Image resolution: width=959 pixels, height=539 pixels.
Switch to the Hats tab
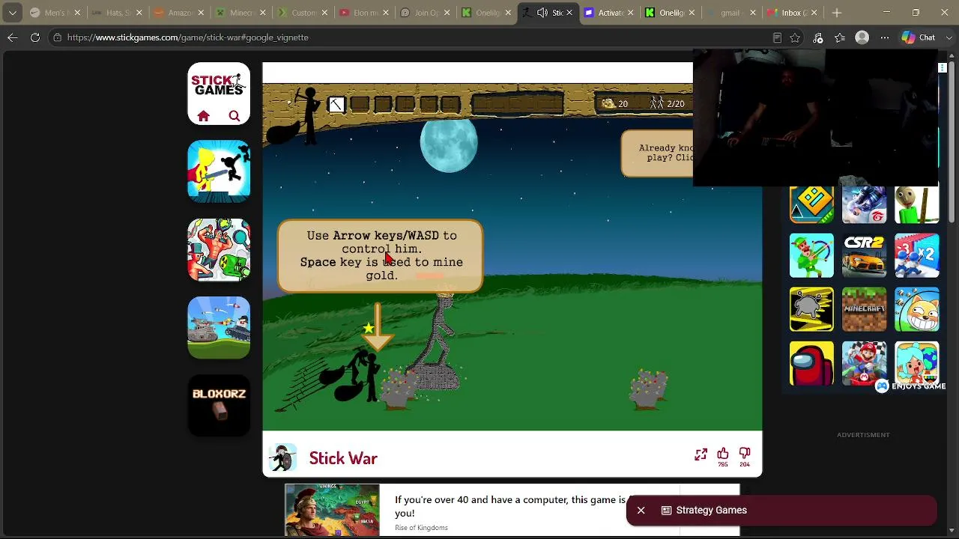coord(115,13)
